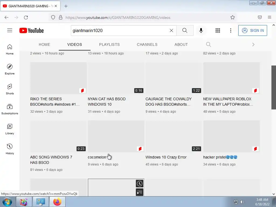276x207 pixels.
Task: Click the system tray volume icon
Action: tap(242, 202)
